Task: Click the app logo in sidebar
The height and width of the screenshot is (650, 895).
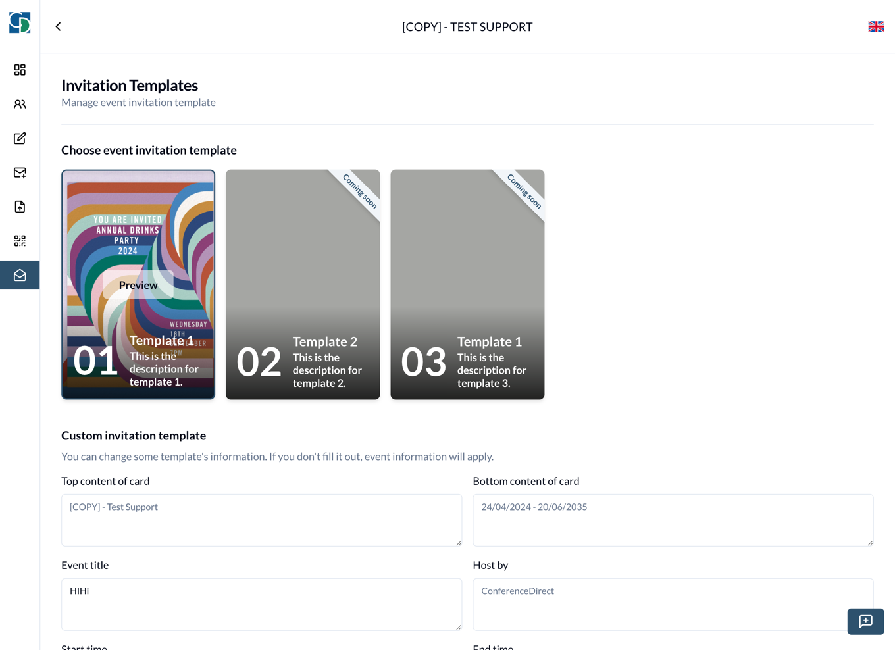Action: 20,22
